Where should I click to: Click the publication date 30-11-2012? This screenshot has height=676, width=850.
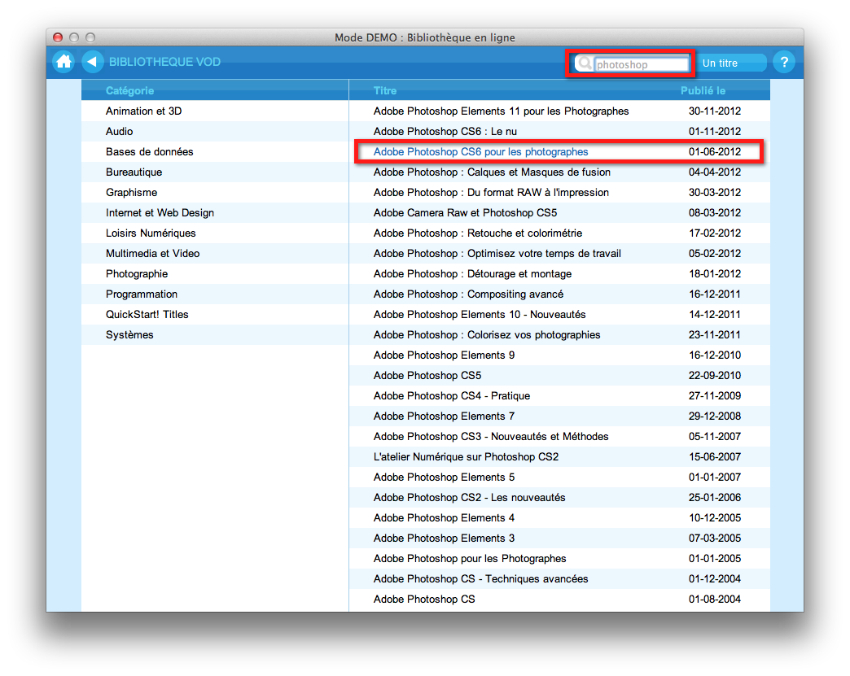715,111
